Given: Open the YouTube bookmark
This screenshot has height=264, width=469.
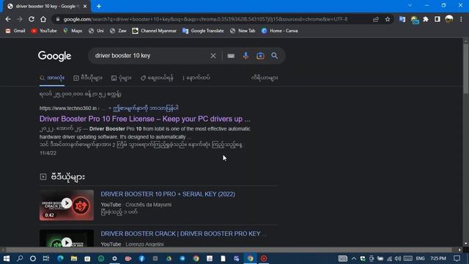Looking at the screenshot, I should [x=44, y=31].
